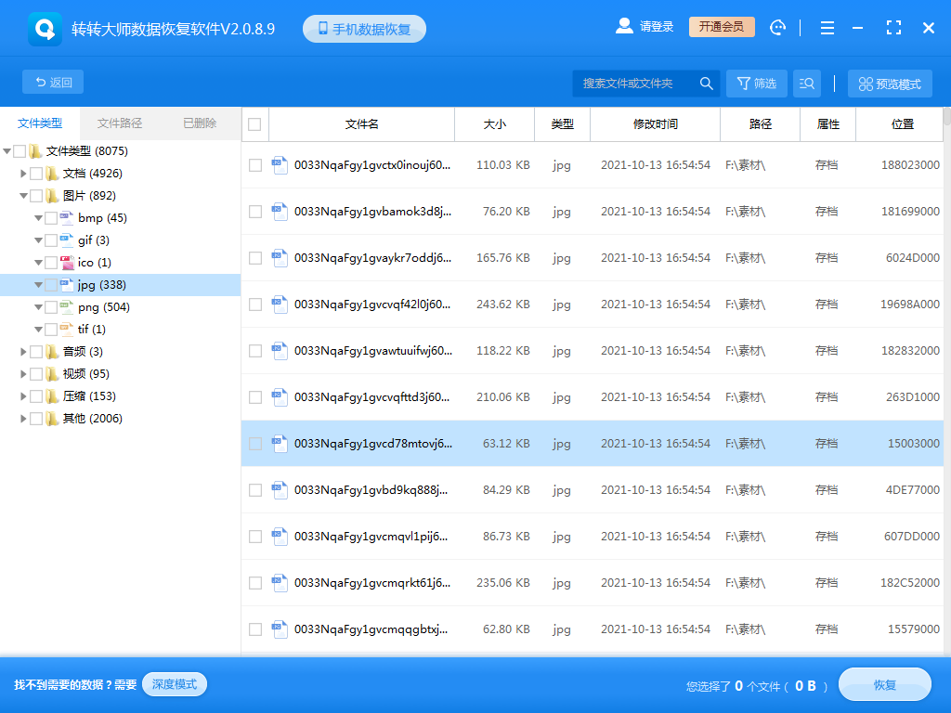Viewport: 951px width, 713px height.
Task: Tick the jpg (338) tree checkbox
Action: (x=51, y=285)
